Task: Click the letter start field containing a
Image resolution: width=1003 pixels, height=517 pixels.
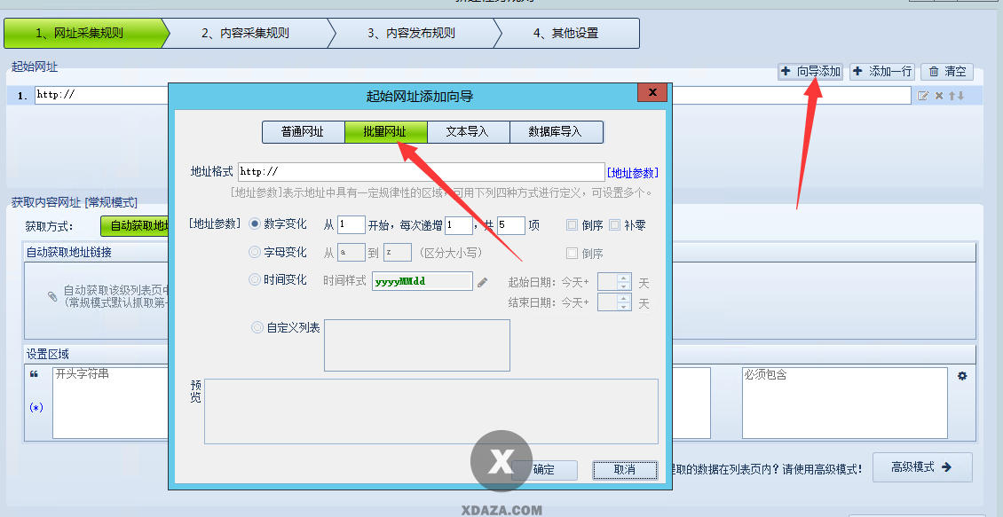Action: click(x=351, y=253)
